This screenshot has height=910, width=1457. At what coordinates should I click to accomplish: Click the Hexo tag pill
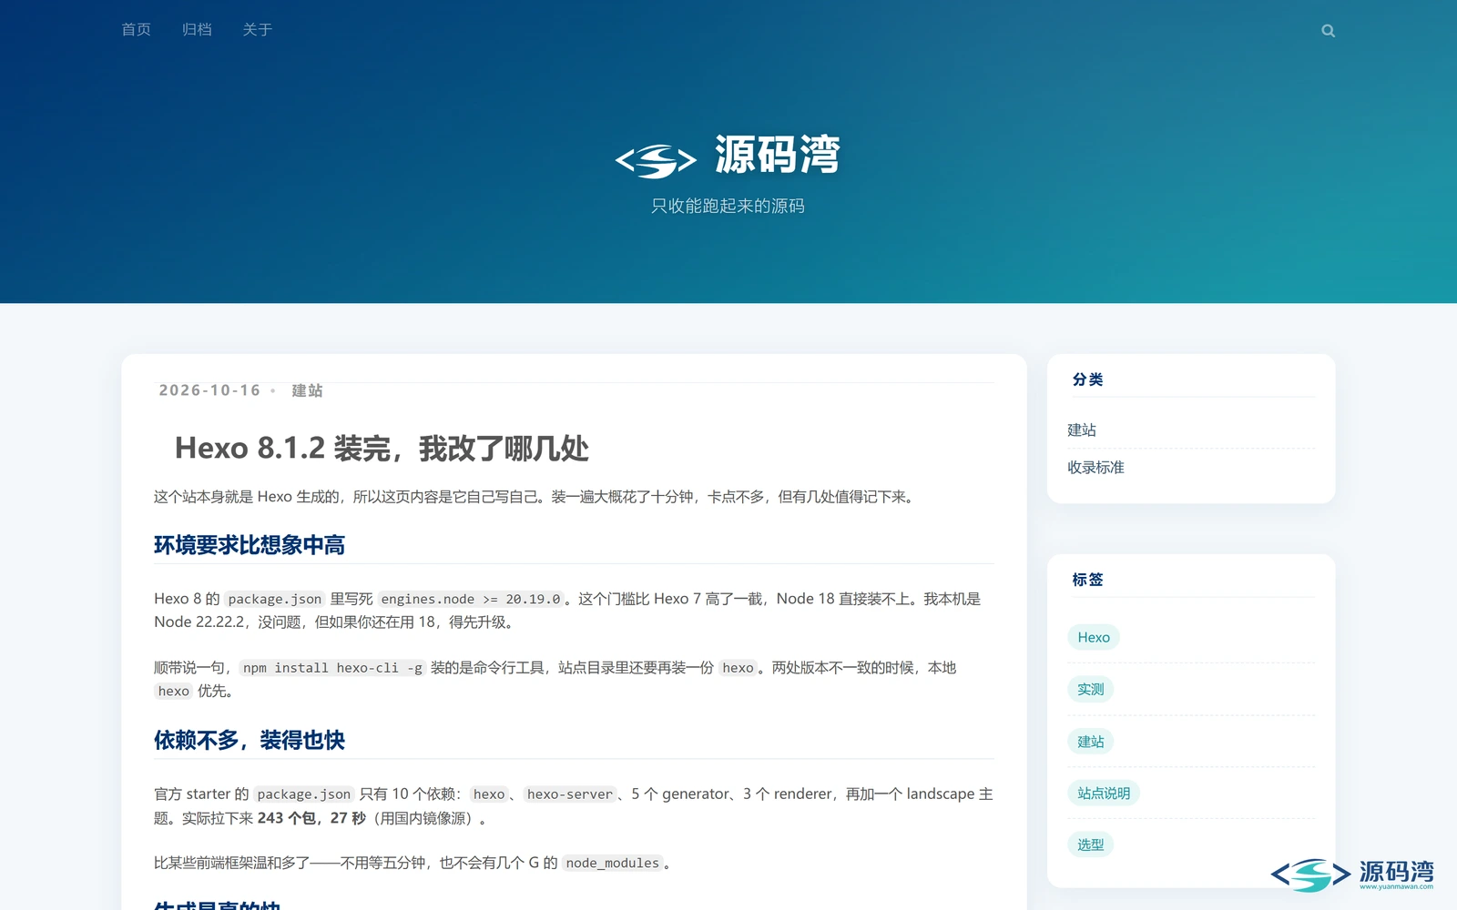pyautogui.click(x=1094, y=637)
